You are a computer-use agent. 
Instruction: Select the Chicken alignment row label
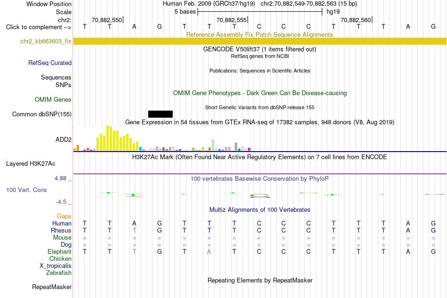coord(60,258)
